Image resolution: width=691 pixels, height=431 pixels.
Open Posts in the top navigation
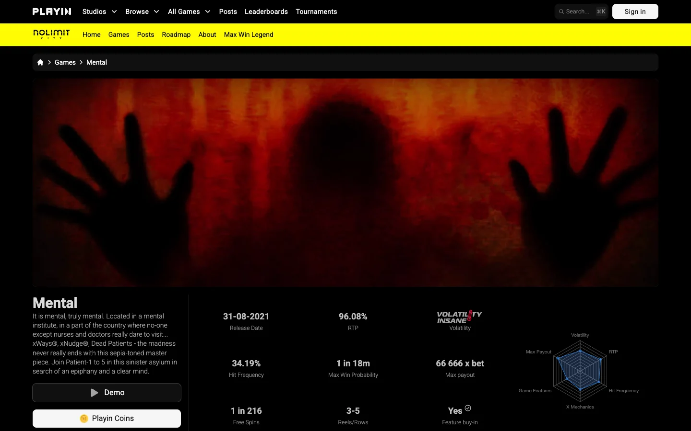click(x=228, y=11)
